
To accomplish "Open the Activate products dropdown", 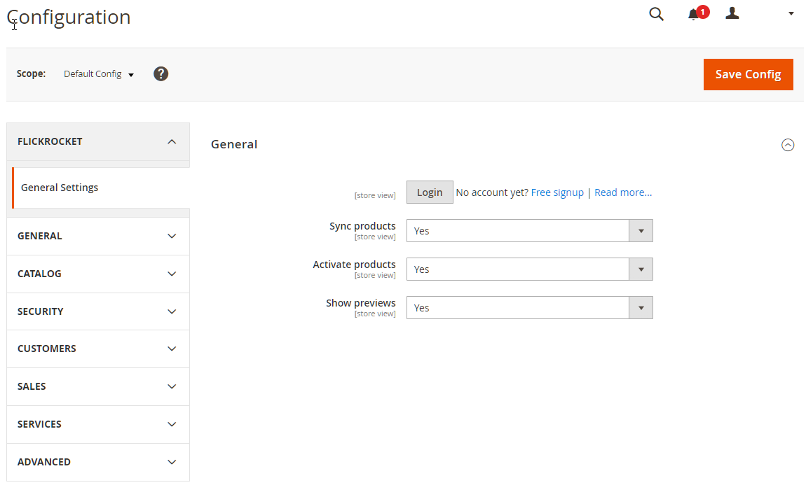I will [x=529, y=269].
